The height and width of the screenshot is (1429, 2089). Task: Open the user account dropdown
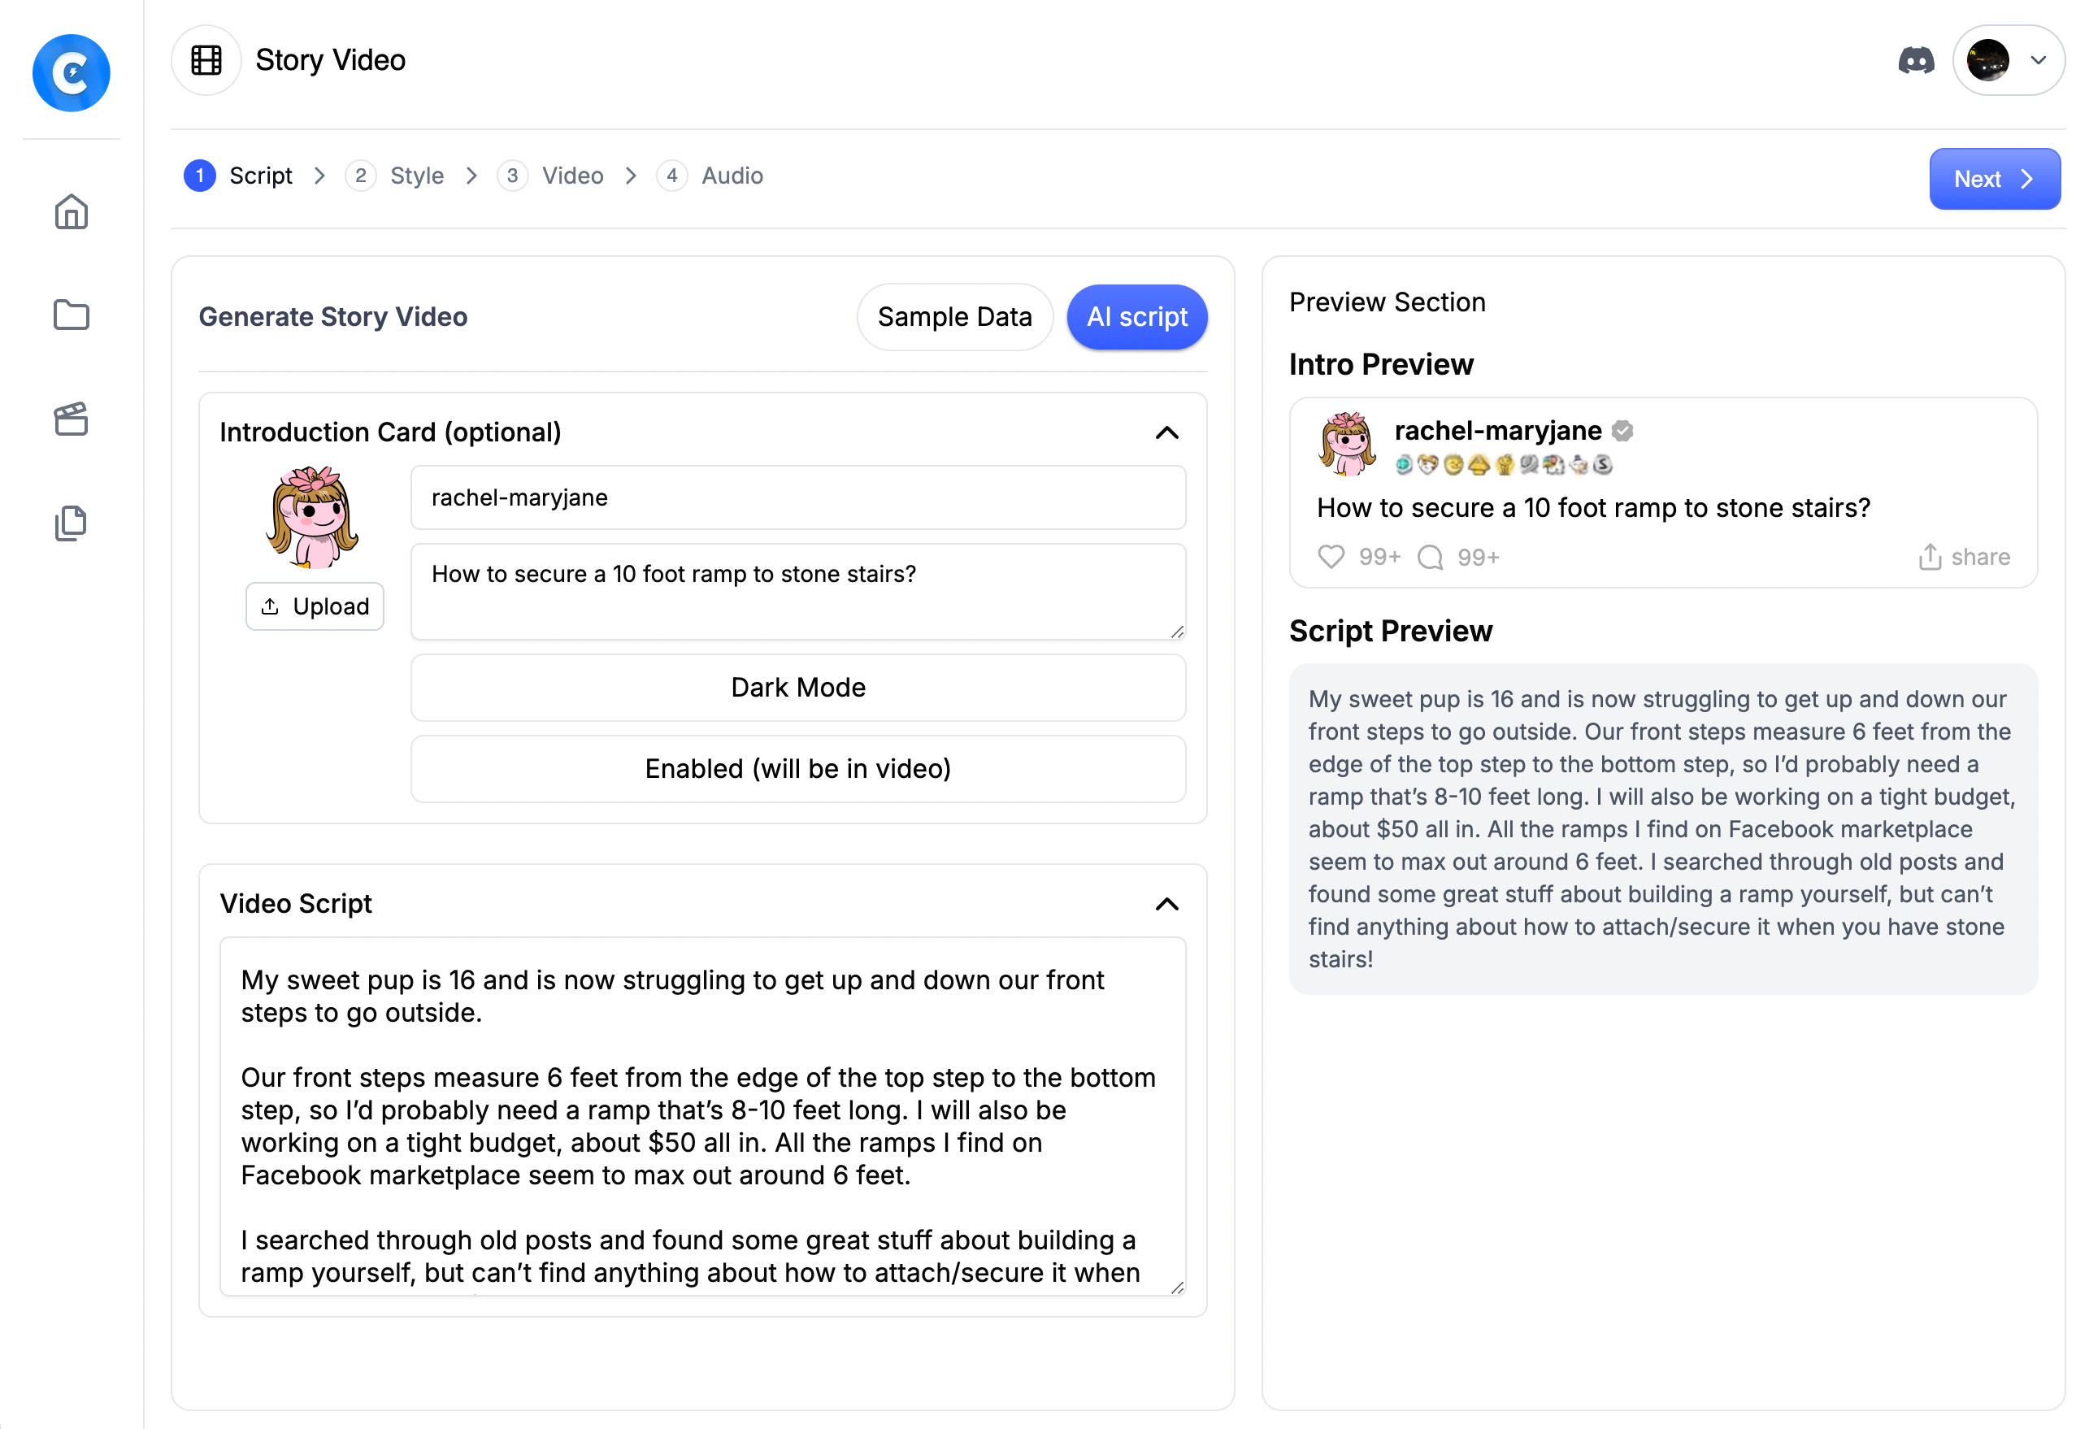[x=2009, y=59]
